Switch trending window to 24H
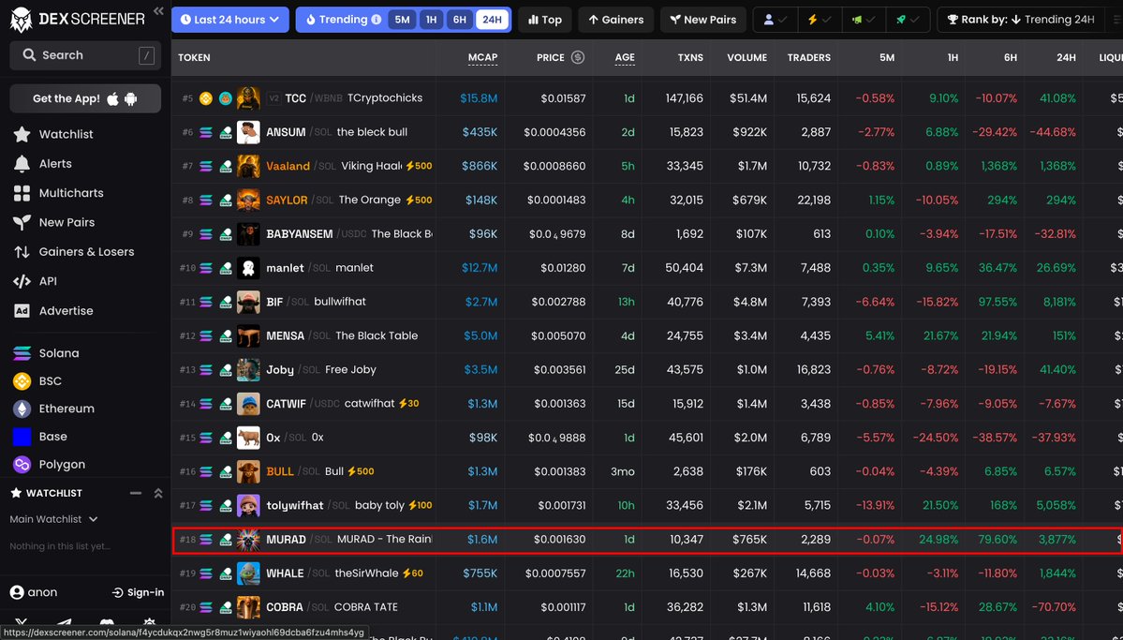The width and height of the screenshot is (1123, 640). pyautogui.click(x=492, y=20)
